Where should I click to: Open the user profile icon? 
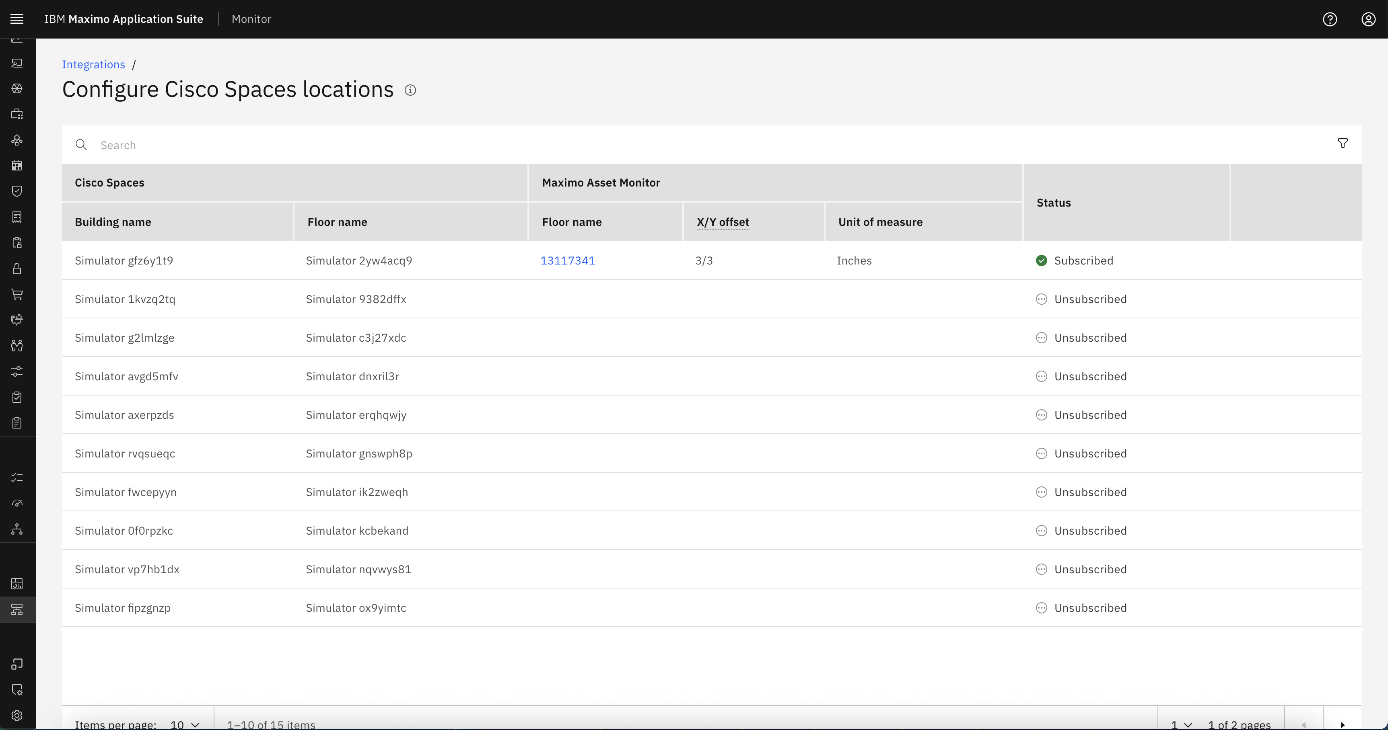(x=1369, y=19)
